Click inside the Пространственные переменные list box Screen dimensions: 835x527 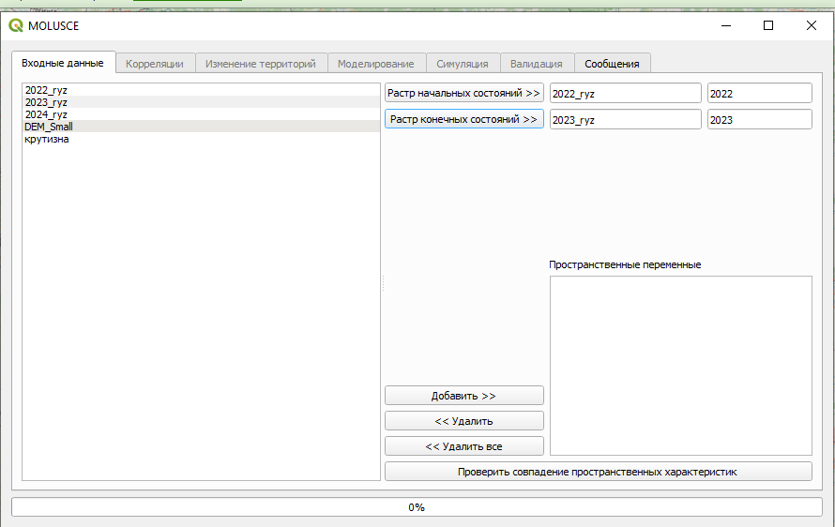[x=680, y=365]
